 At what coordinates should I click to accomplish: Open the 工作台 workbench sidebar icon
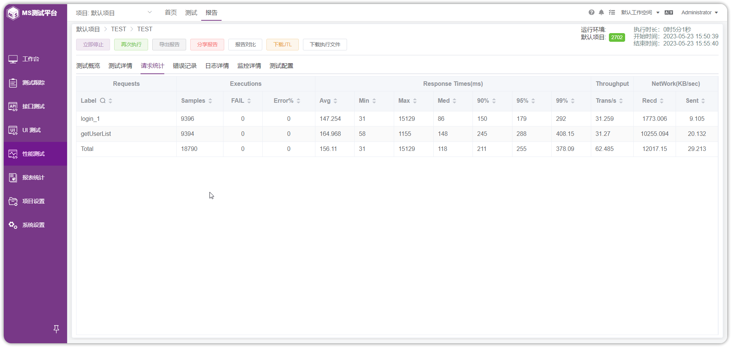coord(13,59)
